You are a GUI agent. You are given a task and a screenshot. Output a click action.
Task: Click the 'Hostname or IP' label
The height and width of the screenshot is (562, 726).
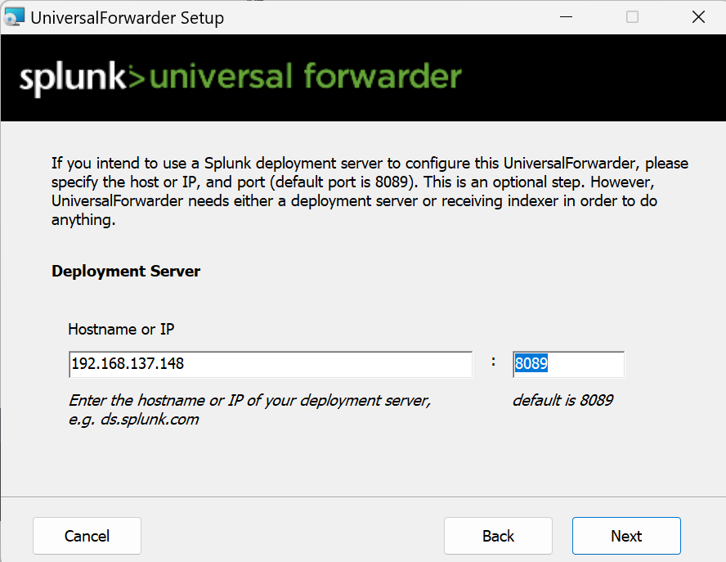(121, 330)
